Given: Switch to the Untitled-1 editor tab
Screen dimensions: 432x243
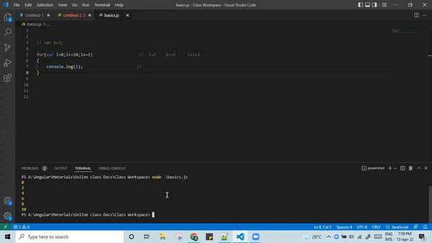Looking at the screenshot, I should (34, 15).
